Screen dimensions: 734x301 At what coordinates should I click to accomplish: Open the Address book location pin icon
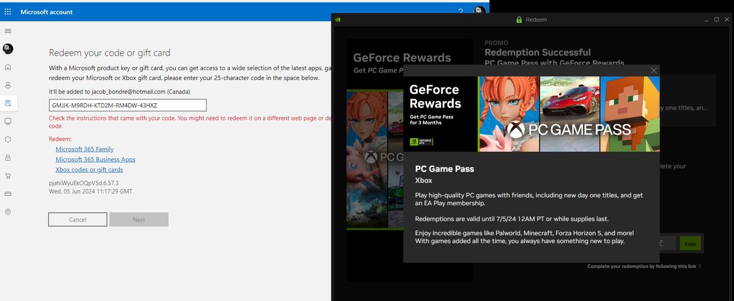click(8, 212)
